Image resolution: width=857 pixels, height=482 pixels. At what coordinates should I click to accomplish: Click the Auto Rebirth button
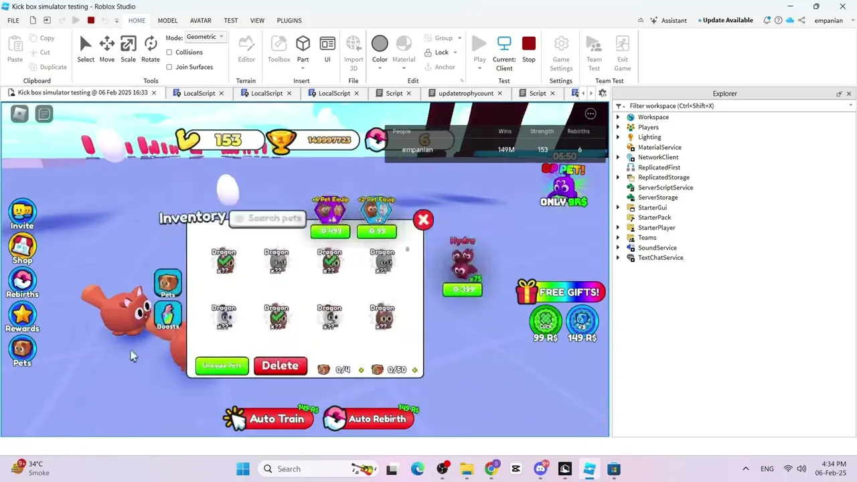coord(368,419)
